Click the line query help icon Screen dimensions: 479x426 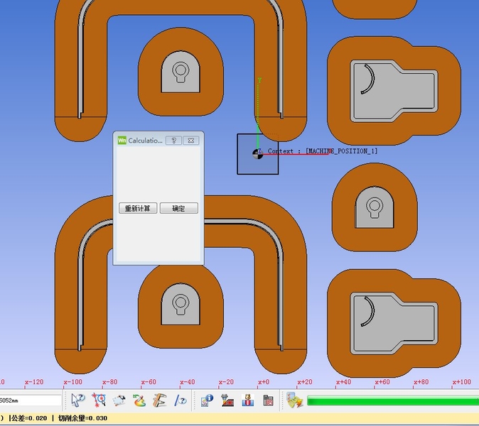(x=181, y=401)
